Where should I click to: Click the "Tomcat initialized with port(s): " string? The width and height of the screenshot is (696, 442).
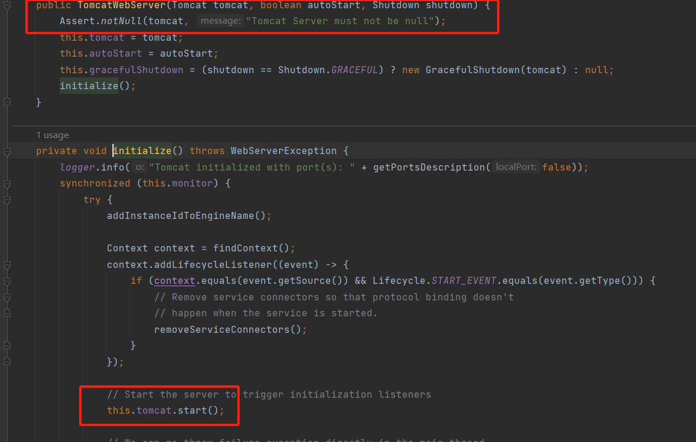pos(251,168)
